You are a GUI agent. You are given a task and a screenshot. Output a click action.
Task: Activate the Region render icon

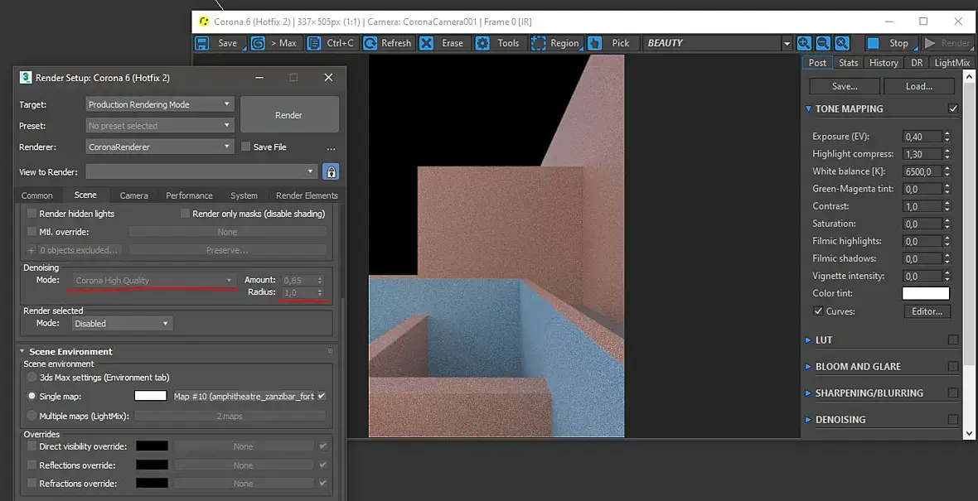pos(538,43)
